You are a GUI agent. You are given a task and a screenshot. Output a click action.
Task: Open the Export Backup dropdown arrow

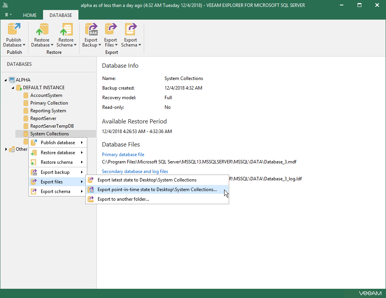coord(100,45)
